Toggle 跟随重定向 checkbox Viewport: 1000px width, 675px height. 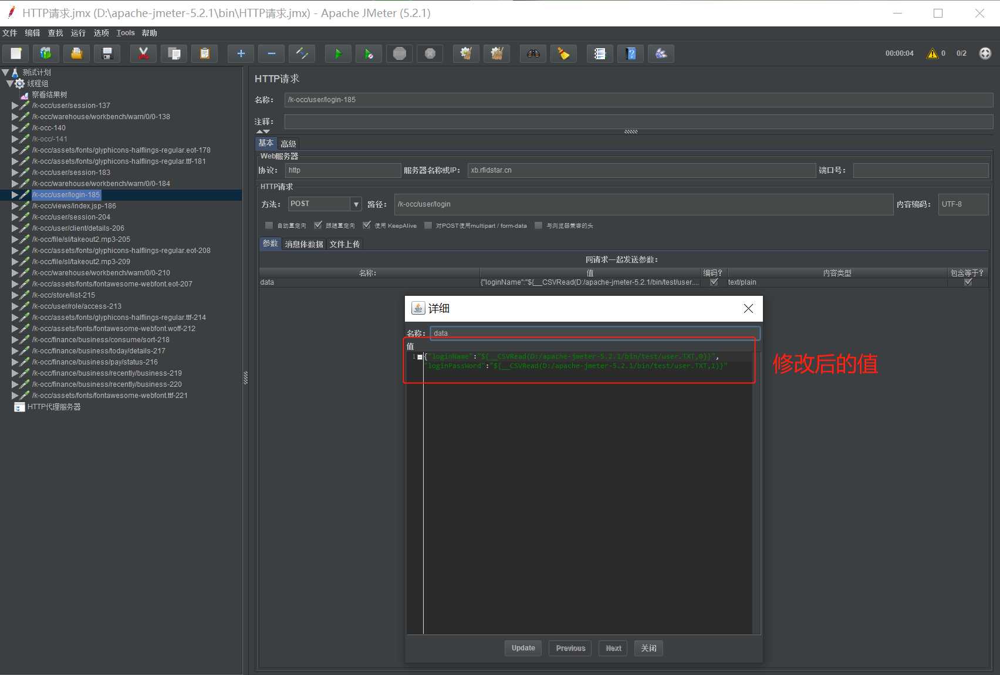pos(318,225)
